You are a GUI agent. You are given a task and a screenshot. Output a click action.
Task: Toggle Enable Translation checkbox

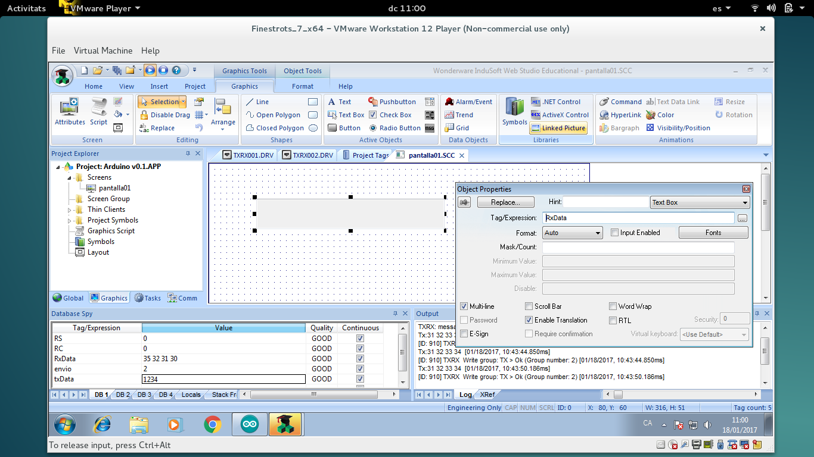tap(529, 320)
